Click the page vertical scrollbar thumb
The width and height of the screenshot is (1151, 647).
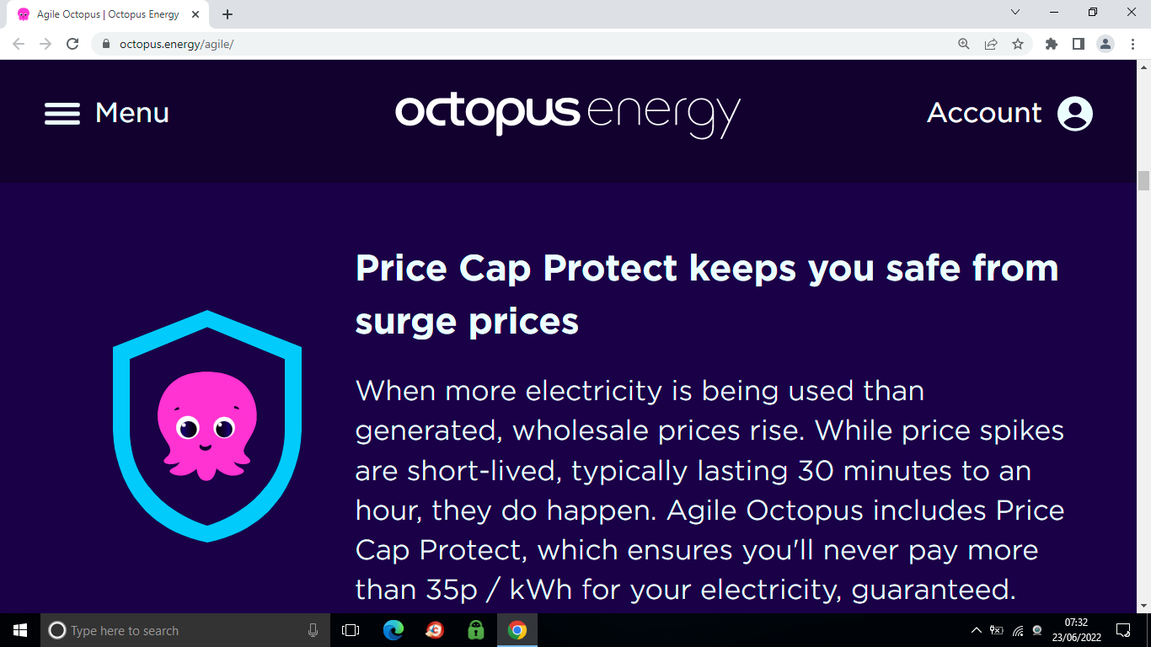point(1143,180)
